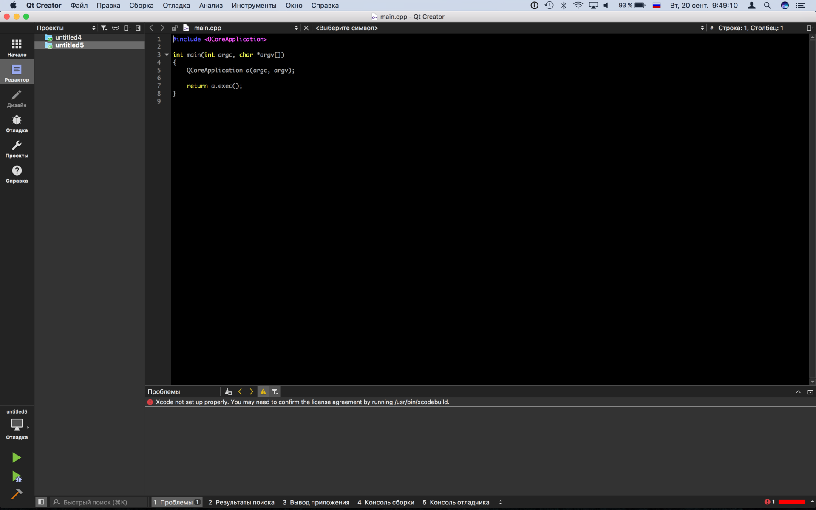Viewport: 816px width, 510px height.
Task: Open the Правка menu
Action: pos(108,6)
